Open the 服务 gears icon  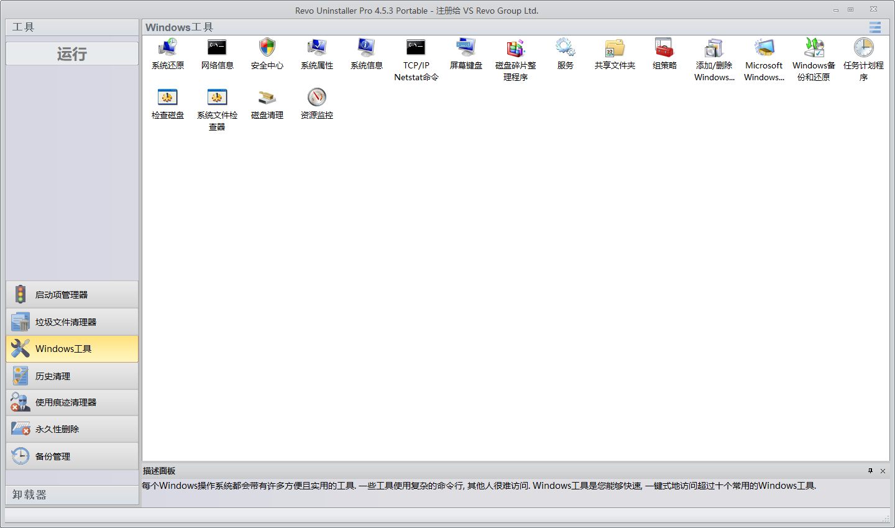566,48
